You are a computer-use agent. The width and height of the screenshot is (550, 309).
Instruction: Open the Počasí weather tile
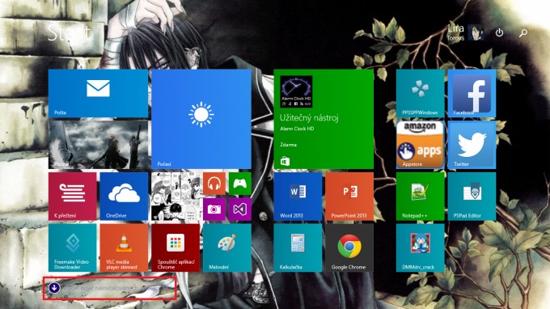[x=201, y=119]
